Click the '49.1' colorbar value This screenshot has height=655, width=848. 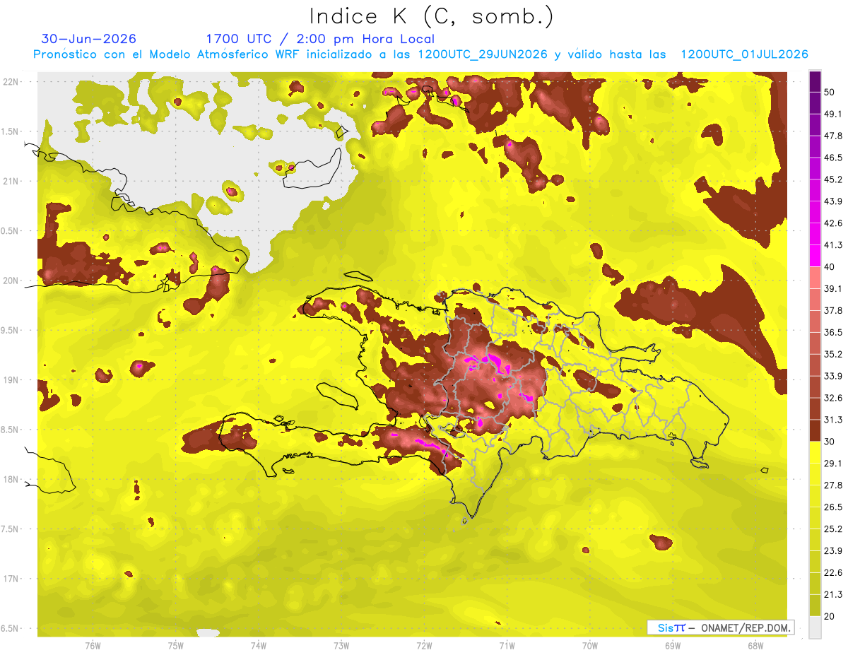click(x=832, y=114)
